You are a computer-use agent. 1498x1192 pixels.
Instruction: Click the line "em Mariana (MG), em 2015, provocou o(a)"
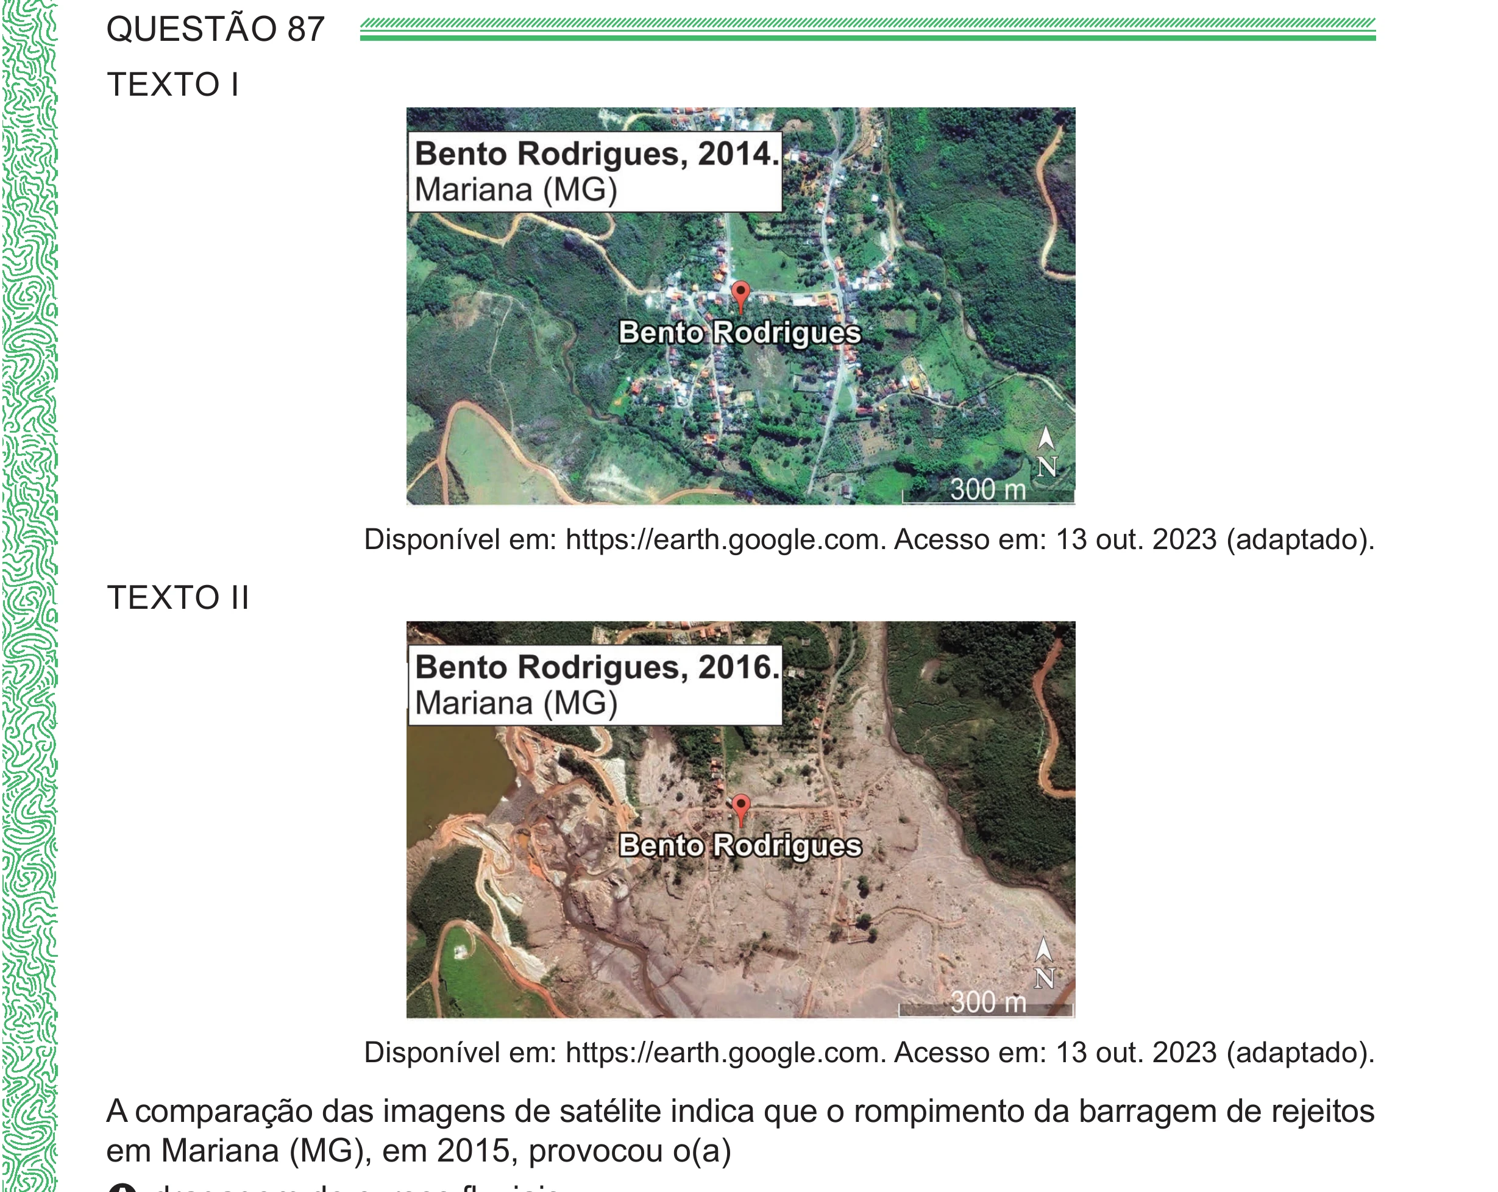(x=418, y=1151)
